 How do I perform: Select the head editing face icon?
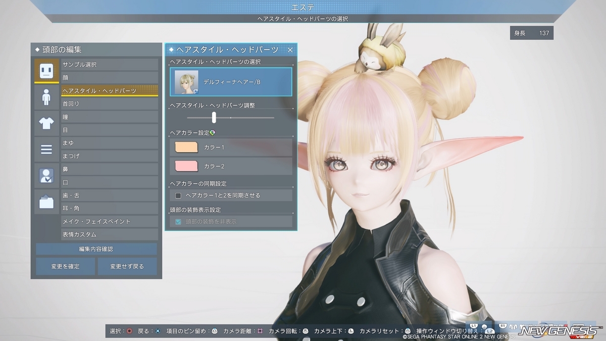(46, 71)
